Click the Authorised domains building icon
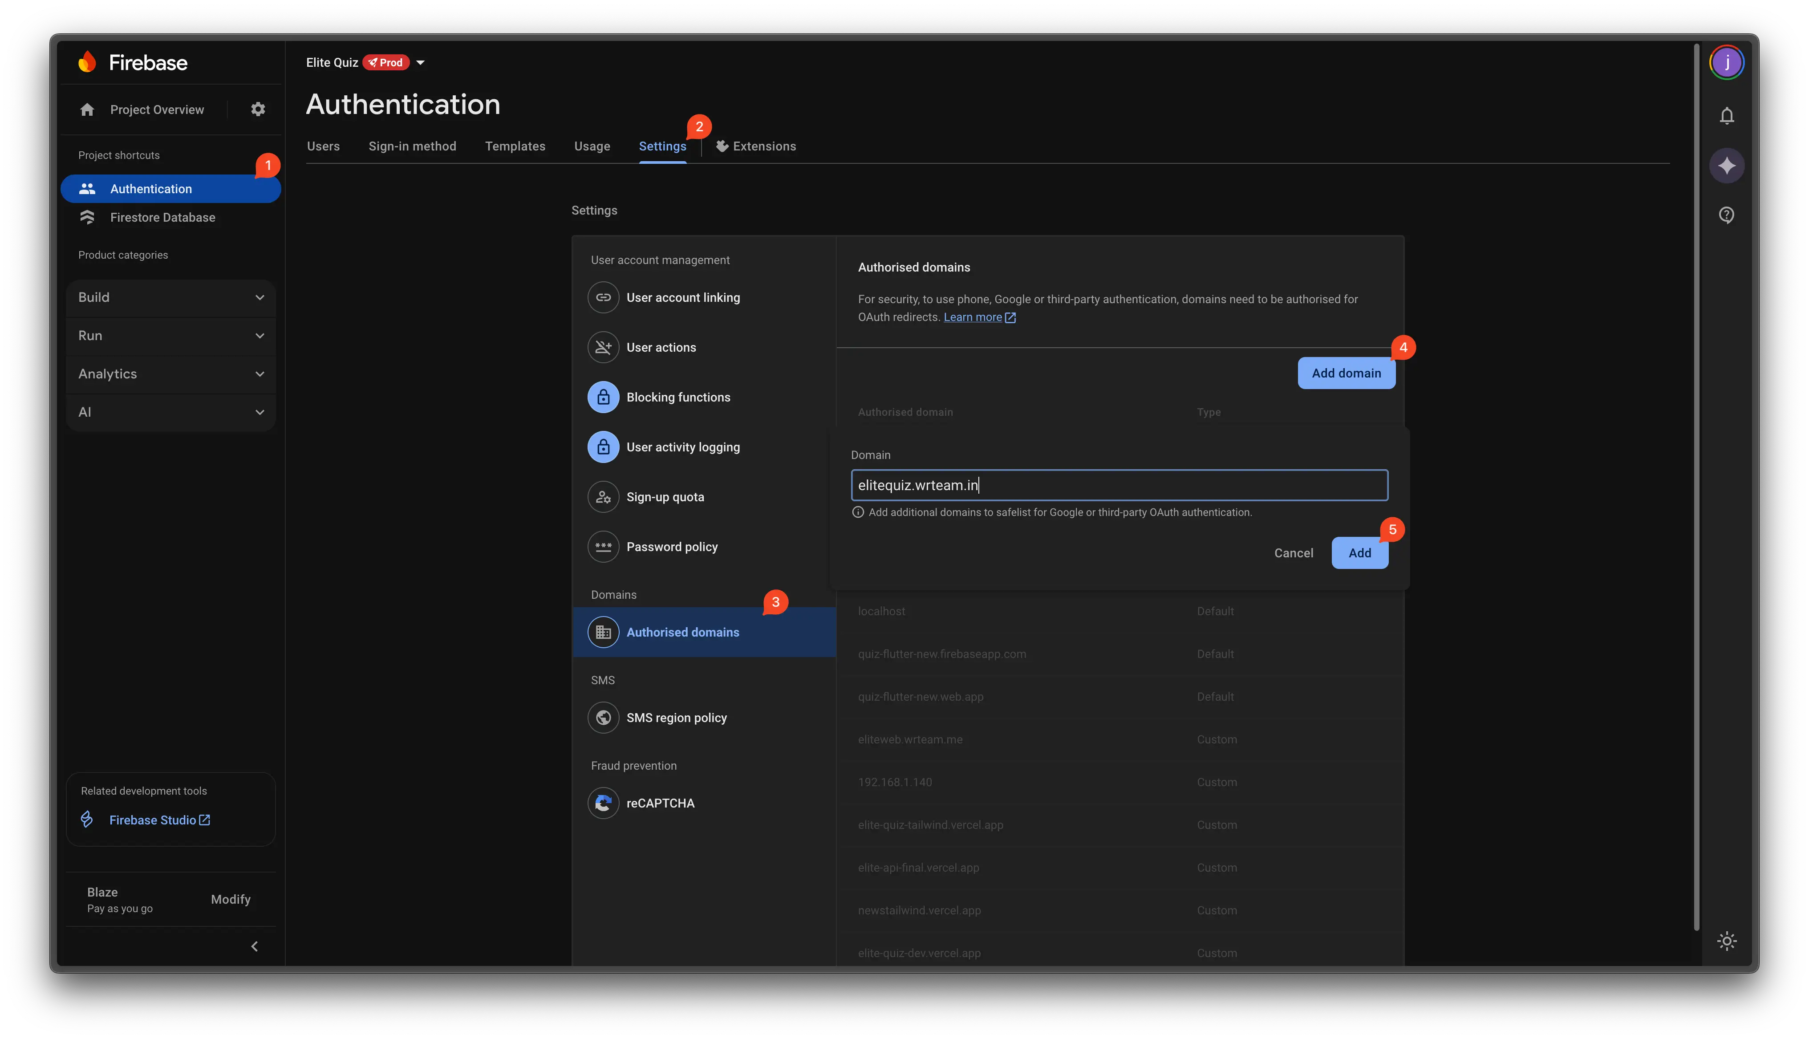 click(603, 632)
